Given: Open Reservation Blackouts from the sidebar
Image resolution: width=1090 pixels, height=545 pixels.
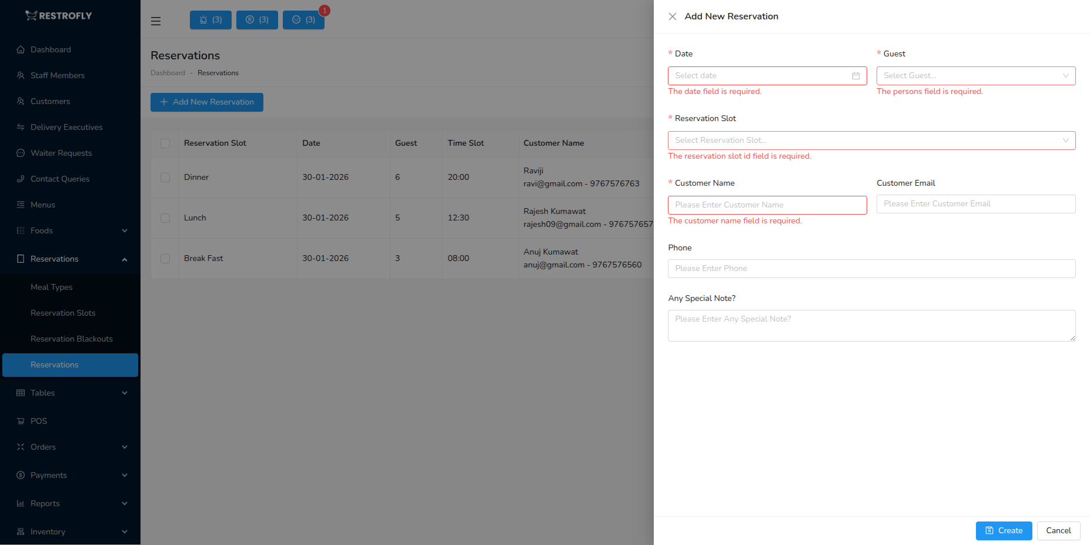Looking at the screenshot, I should [71, 339].
